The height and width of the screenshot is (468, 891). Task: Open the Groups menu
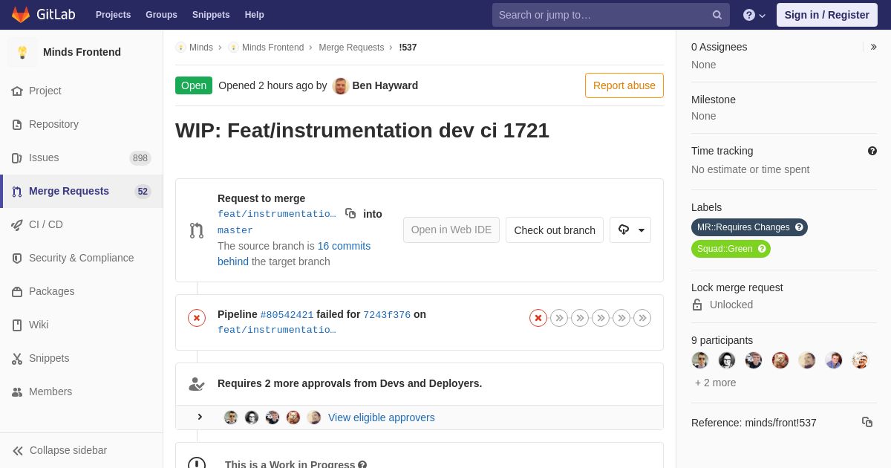pyautogui.click(x=161, y=15)
